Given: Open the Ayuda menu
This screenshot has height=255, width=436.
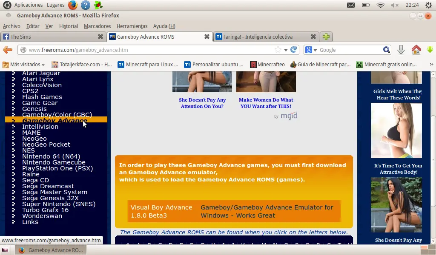Looking at the screenshot, I should point(164,26).
